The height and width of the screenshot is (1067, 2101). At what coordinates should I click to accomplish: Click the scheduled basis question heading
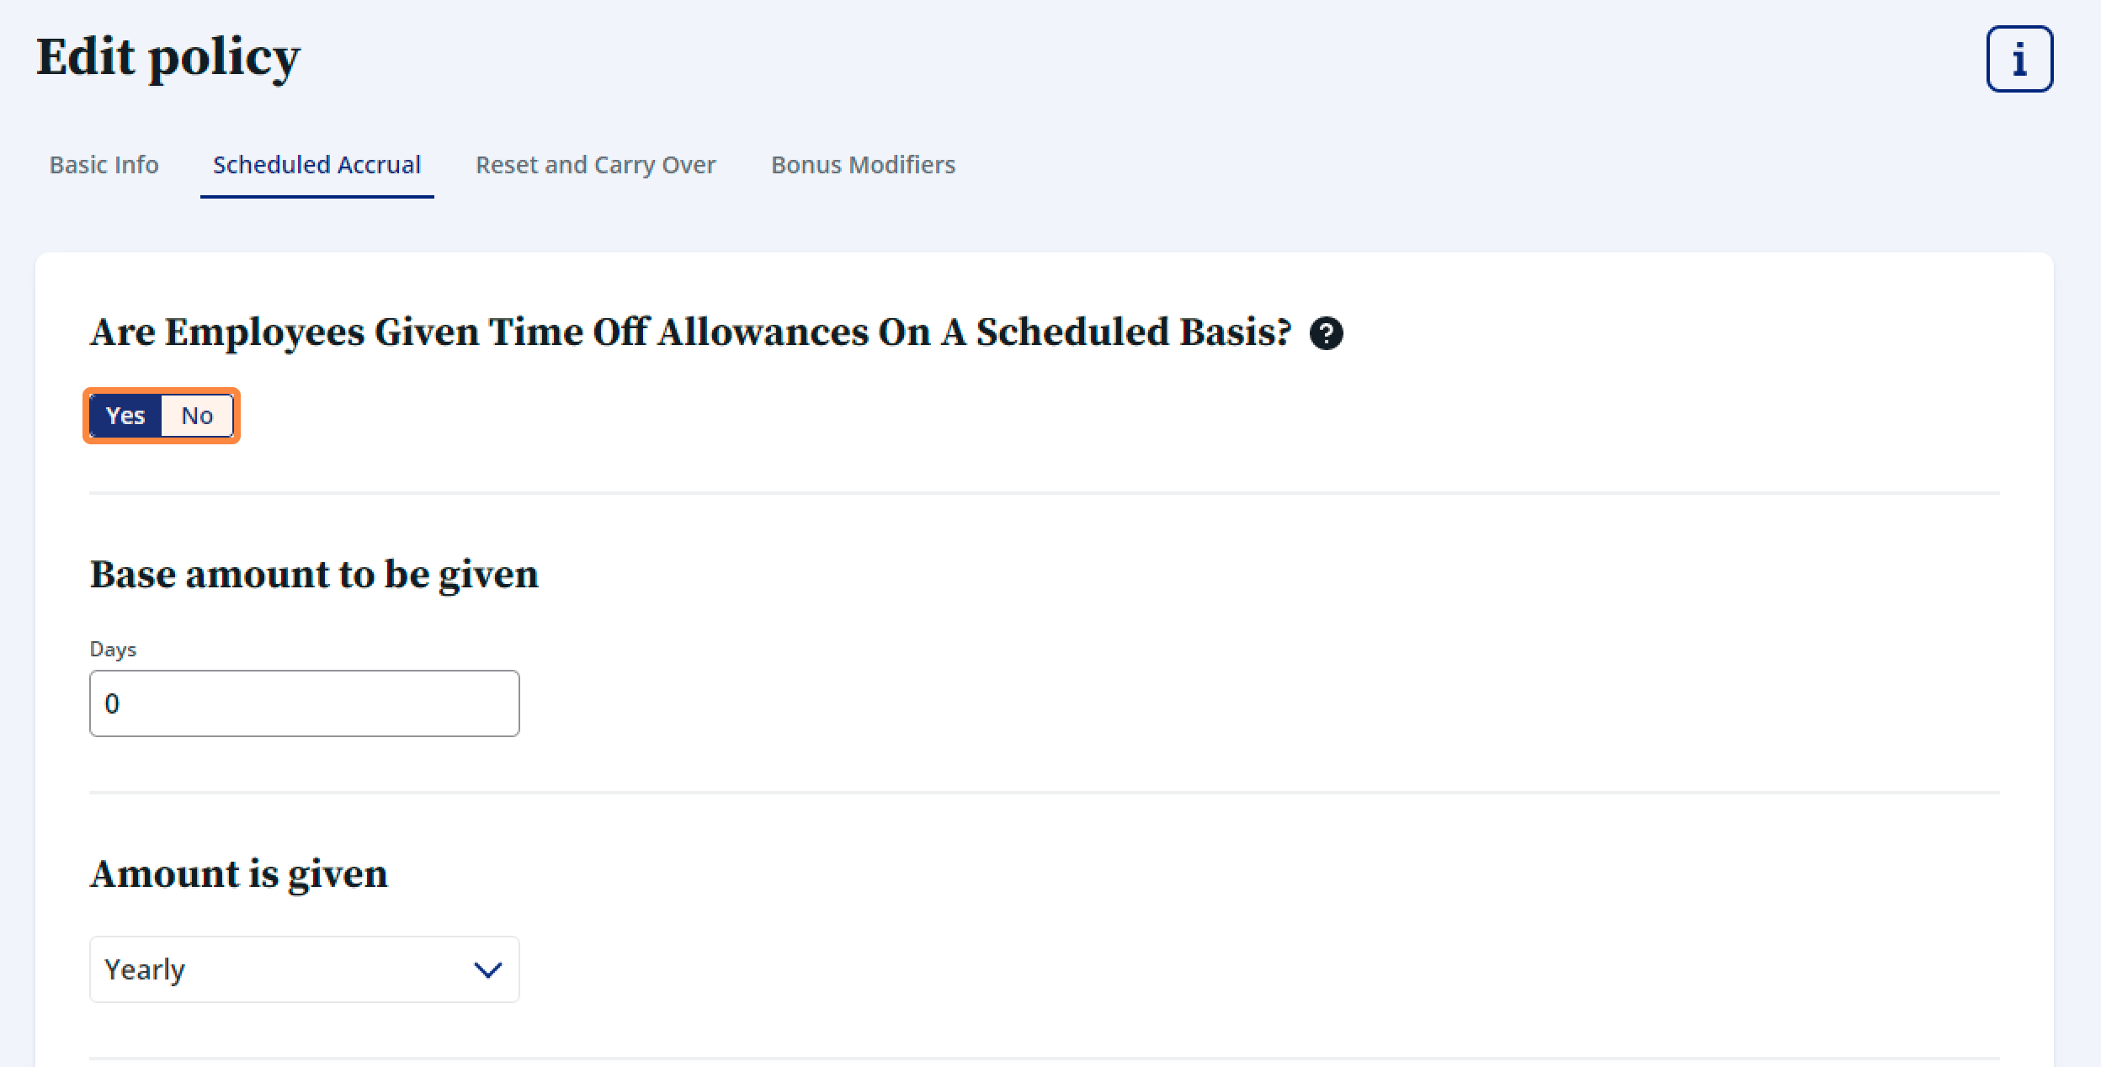pyautogui.click(x=690, y=332)
